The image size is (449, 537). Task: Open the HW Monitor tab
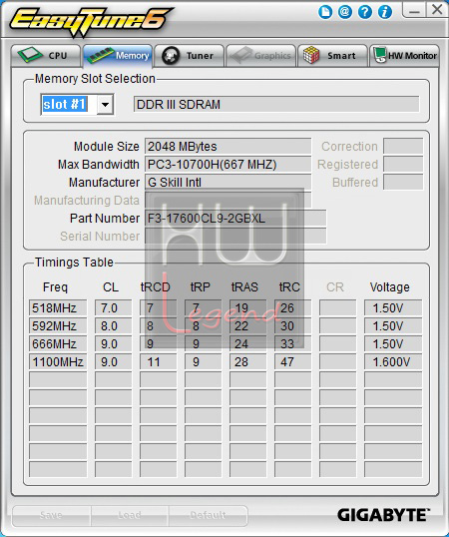[x=404, y=56]
